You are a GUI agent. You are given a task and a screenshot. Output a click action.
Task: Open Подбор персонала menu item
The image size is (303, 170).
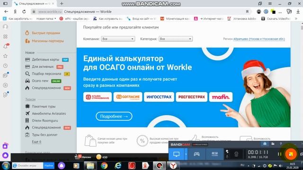46,74
